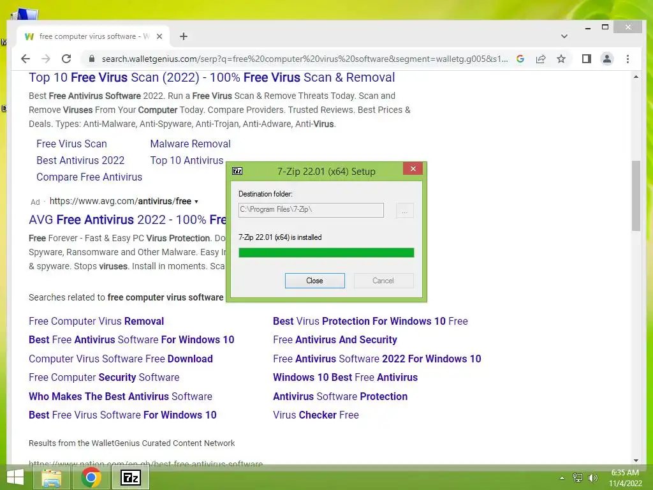The width and height of the screenshot is (653, 490).
Task: Open Best Free Virus Software For Windows 10
Action: pos(122,415)
